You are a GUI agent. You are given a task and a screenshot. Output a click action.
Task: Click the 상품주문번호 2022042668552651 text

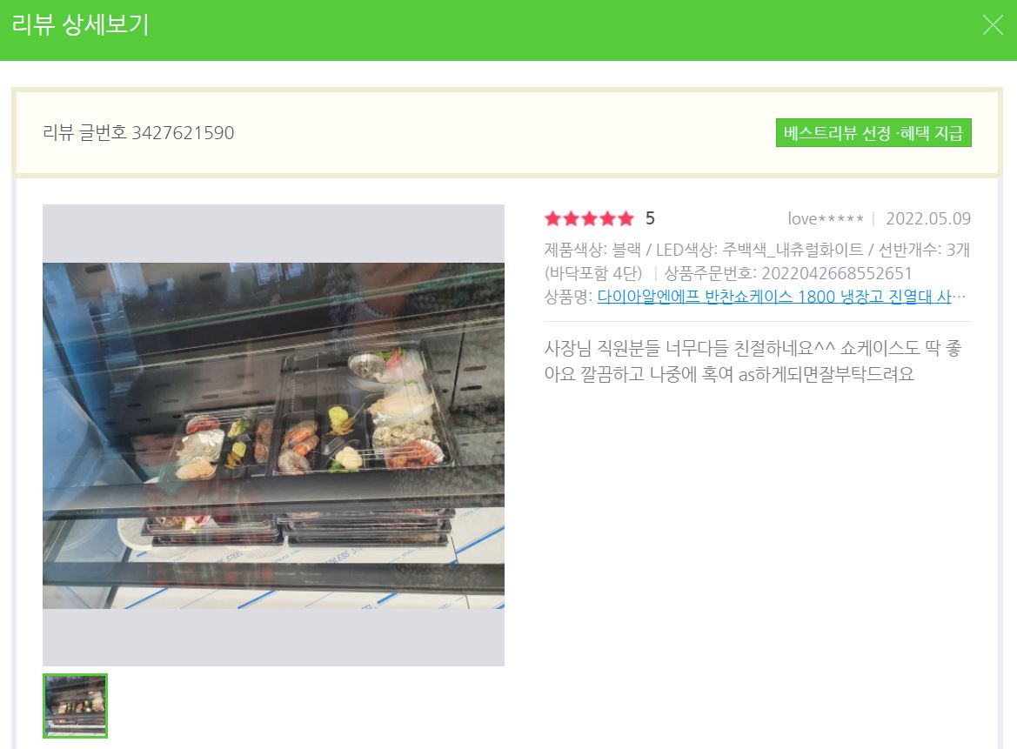point(788,273)
